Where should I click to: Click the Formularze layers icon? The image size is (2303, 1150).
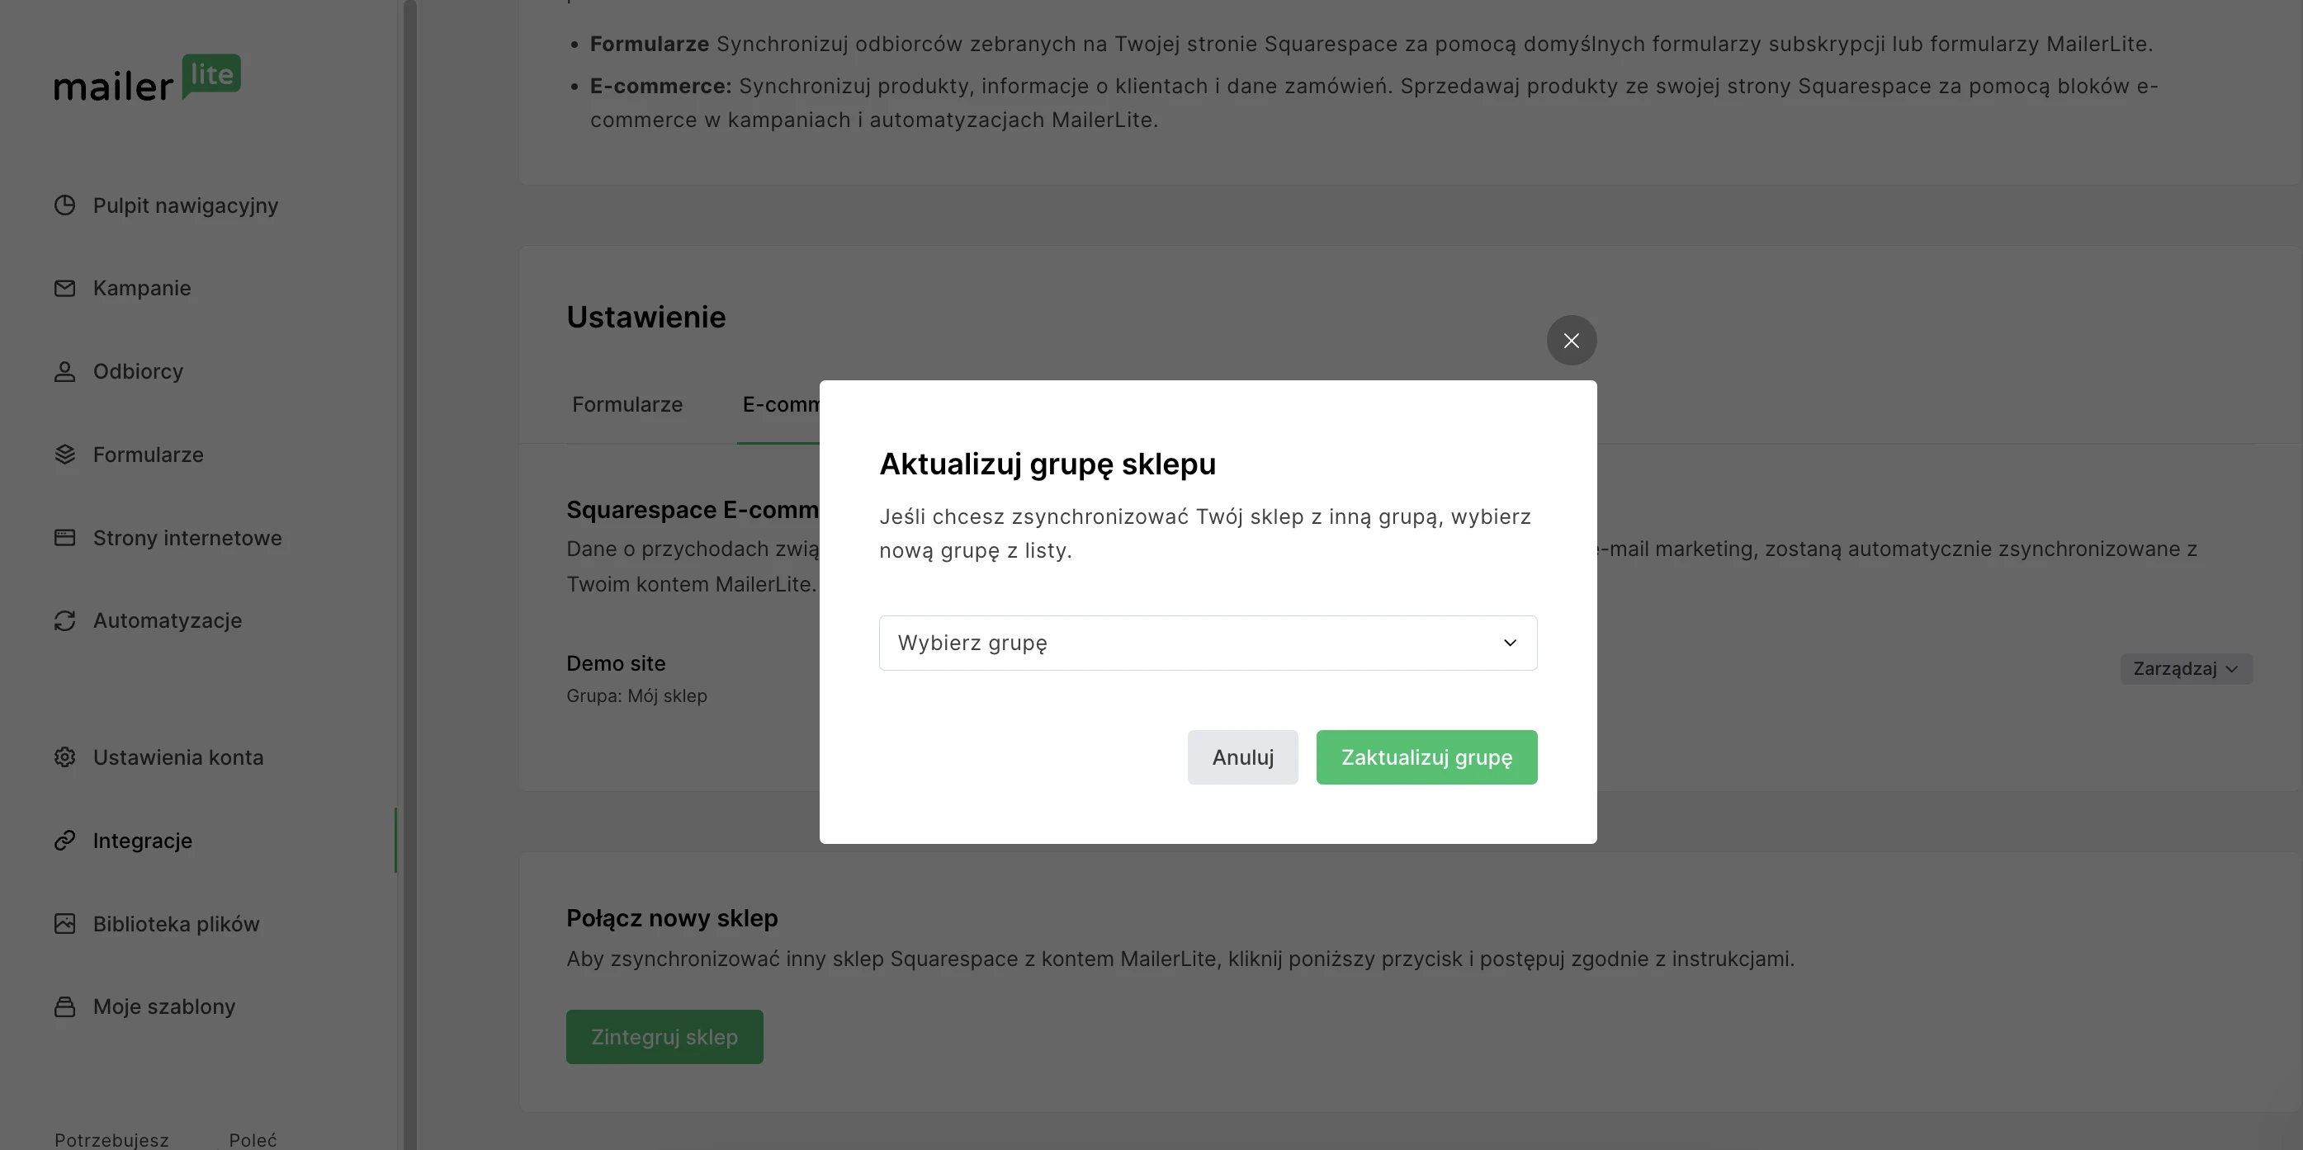coord(64,455)
